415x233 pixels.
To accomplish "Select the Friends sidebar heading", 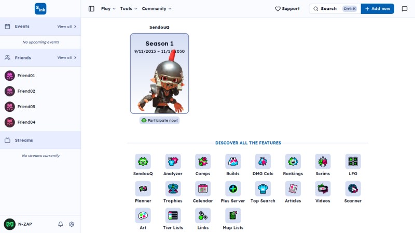I will tap(23, 57).
